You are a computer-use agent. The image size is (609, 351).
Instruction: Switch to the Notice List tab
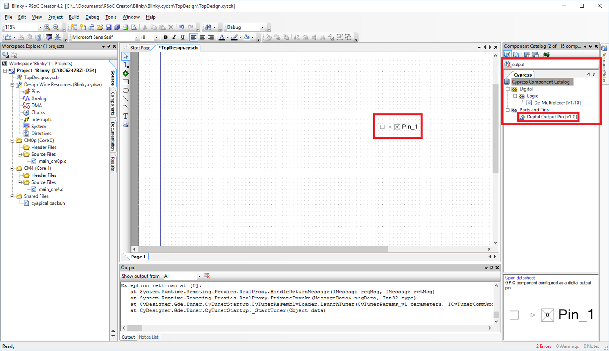click(149, 337)
